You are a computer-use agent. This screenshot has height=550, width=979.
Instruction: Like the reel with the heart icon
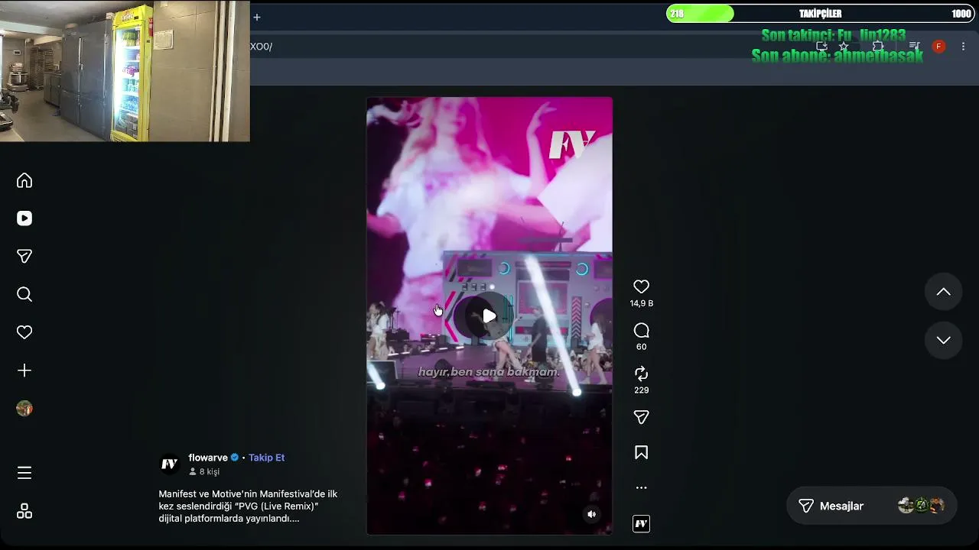point(642,286)
